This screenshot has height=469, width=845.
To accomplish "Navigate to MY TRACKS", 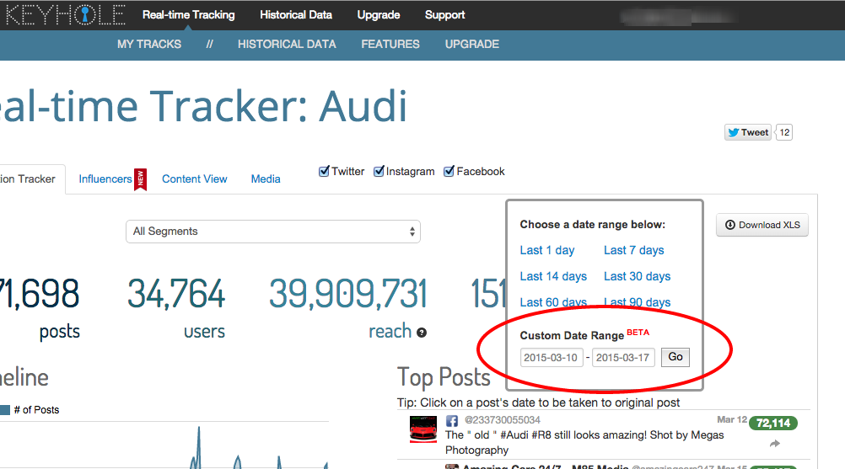I will coord(149,44).
